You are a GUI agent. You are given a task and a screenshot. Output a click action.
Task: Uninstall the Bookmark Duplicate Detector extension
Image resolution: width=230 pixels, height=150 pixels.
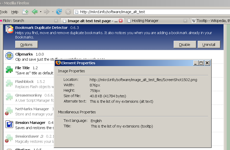(209, 44)
